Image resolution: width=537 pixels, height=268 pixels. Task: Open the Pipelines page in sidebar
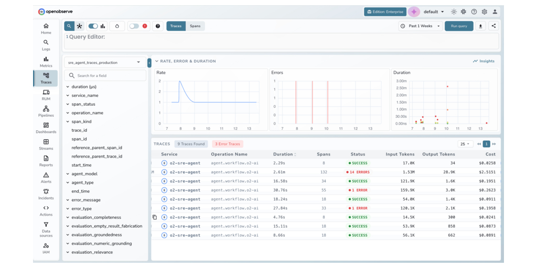click(x=46, y=111)
